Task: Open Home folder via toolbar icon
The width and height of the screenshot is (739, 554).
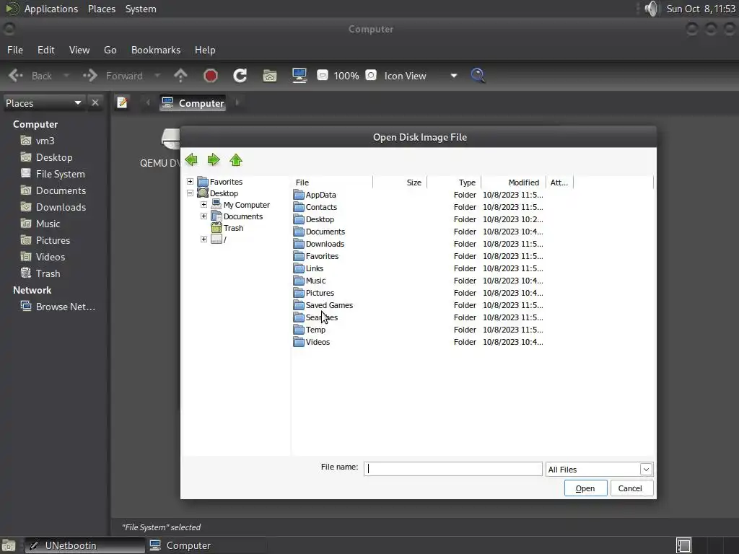Action: (270, 75)
